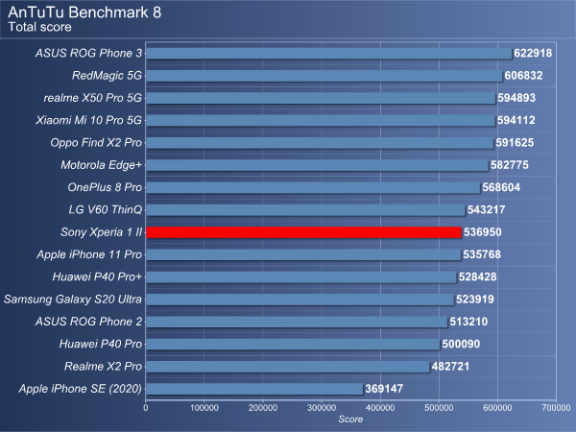Select the 'RedMagic 5G' label

coord(107,76)
